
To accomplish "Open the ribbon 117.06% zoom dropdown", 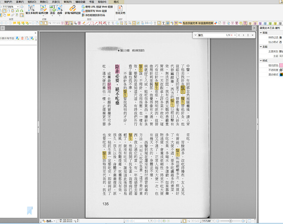I will point(18,7).
